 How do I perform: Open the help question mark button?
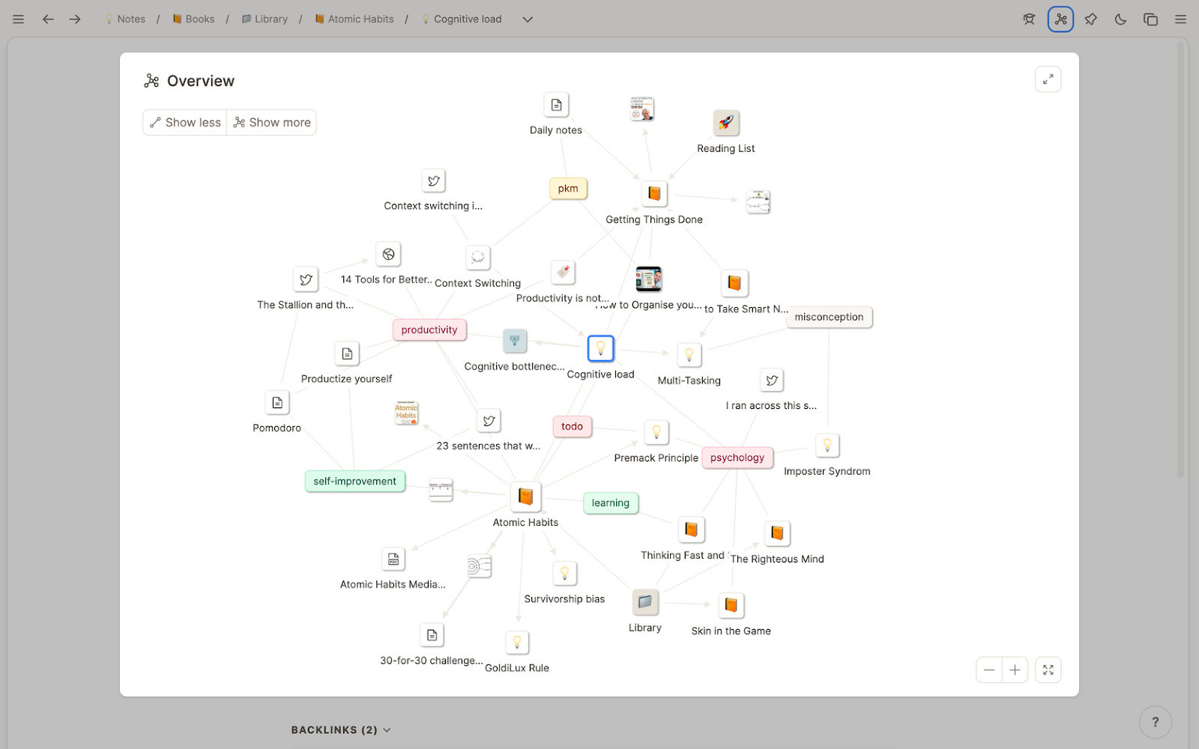pos(1155,722)
